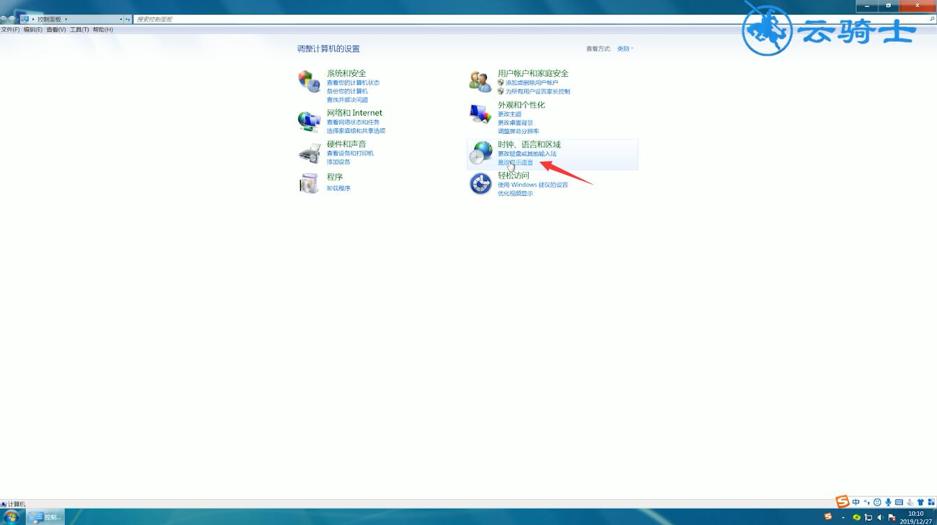Image resolution: width=937 pixels, height=525 pixels.
Task: Click the address bar computer icon
Action: (26, 20)
